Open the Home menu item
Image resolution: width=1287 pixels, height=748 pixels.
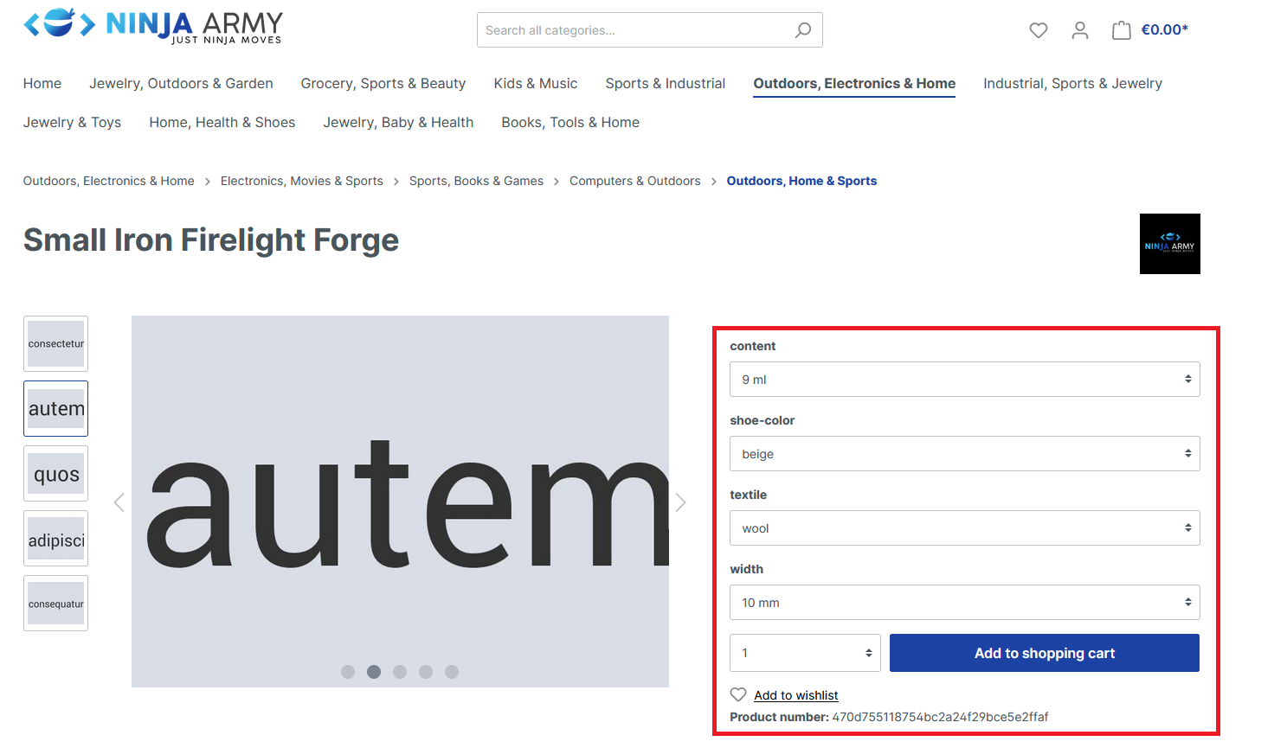pyautogui.click(x=42, y=83)
